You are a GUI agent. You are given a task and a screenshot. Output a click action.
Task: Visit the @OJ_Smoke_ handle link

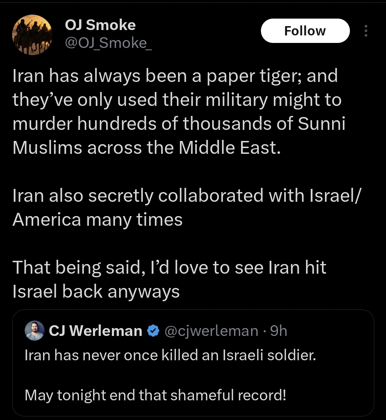click(x=108, y=43)
